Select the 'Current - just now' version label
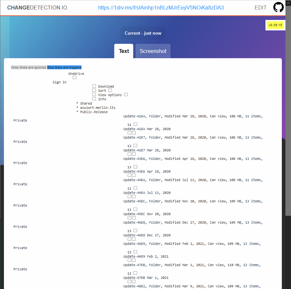This screenshot has height=289, width=291. coord(143,33)
